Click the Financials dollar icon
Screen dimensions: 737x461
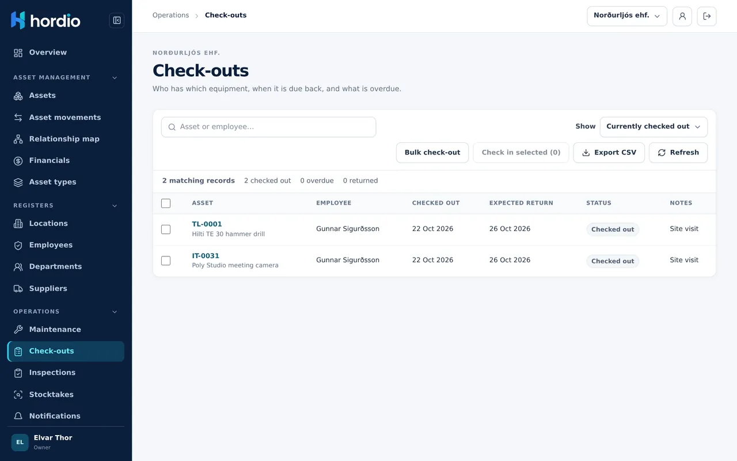pos(18,161)
